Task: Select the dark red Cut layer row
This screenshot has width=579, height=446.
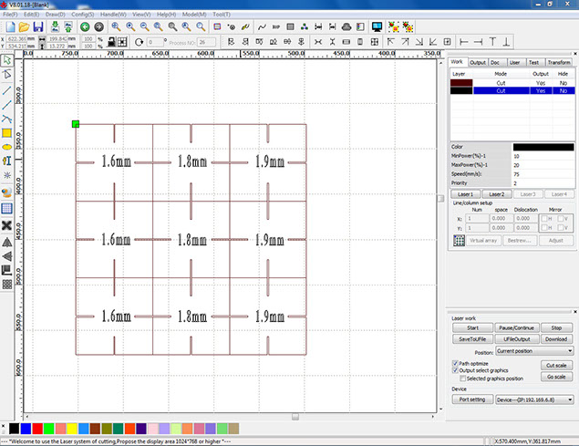Action: [512, 83]
